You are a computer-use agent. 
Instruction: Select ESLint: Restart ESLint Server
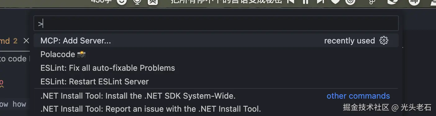216,82
